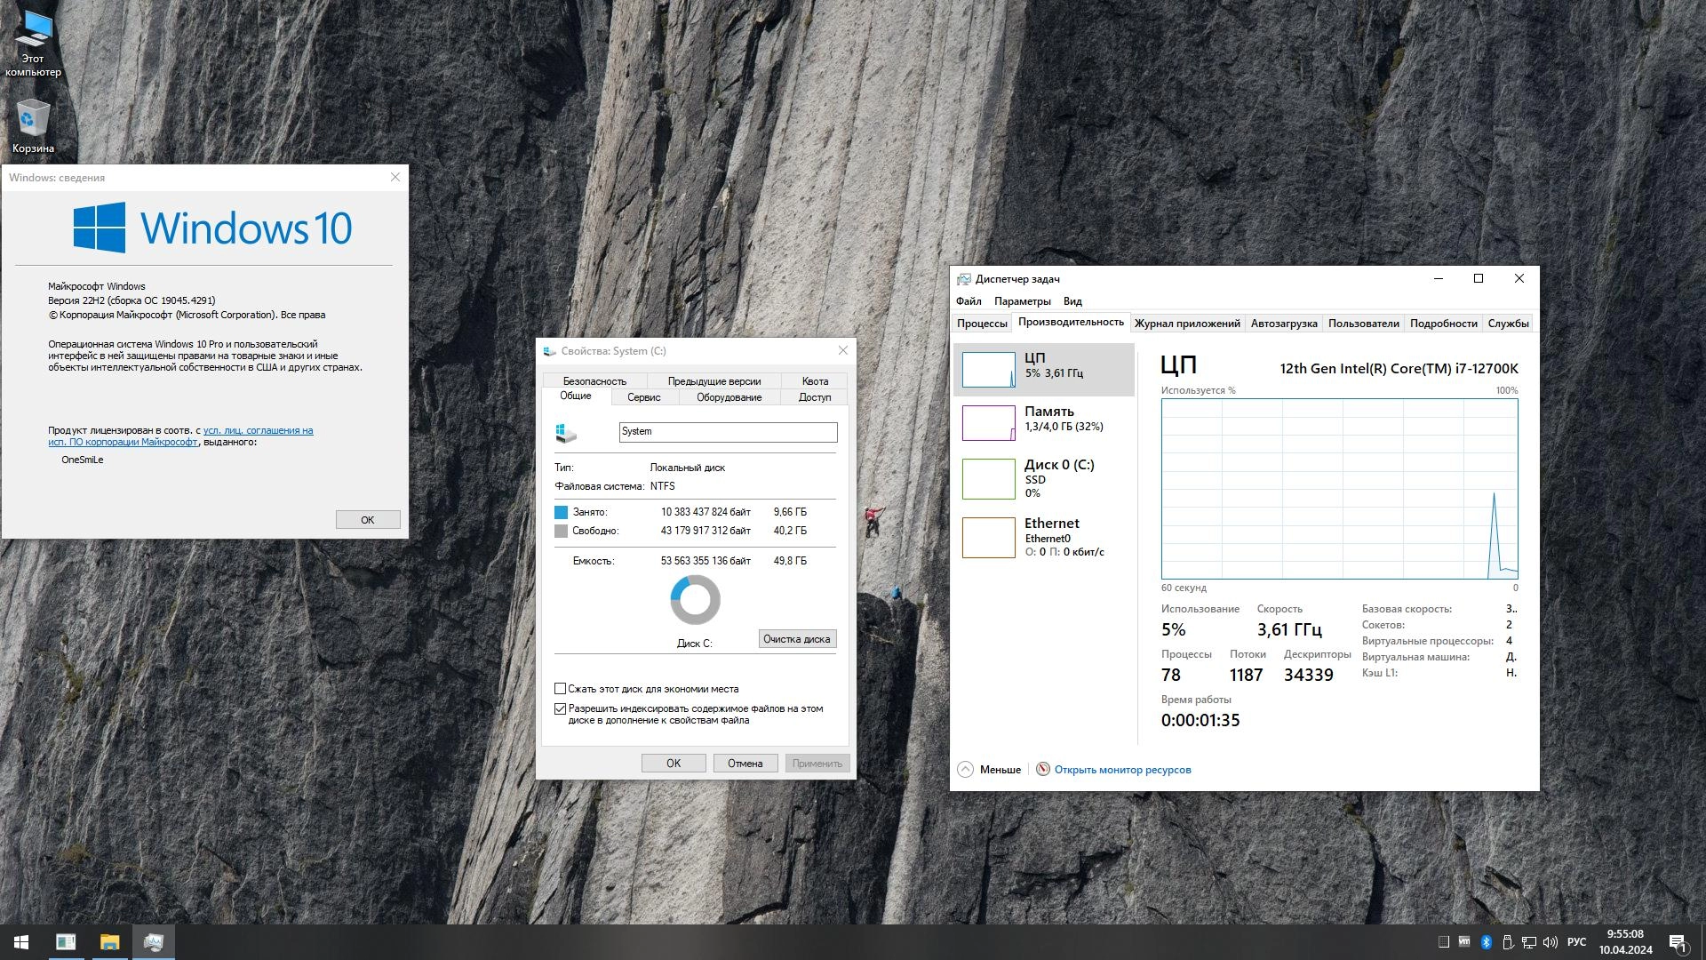1706x960 pixels.
Task: Collapse Task Manager with Меньше chevron
Action: click(x=966, y=770)
